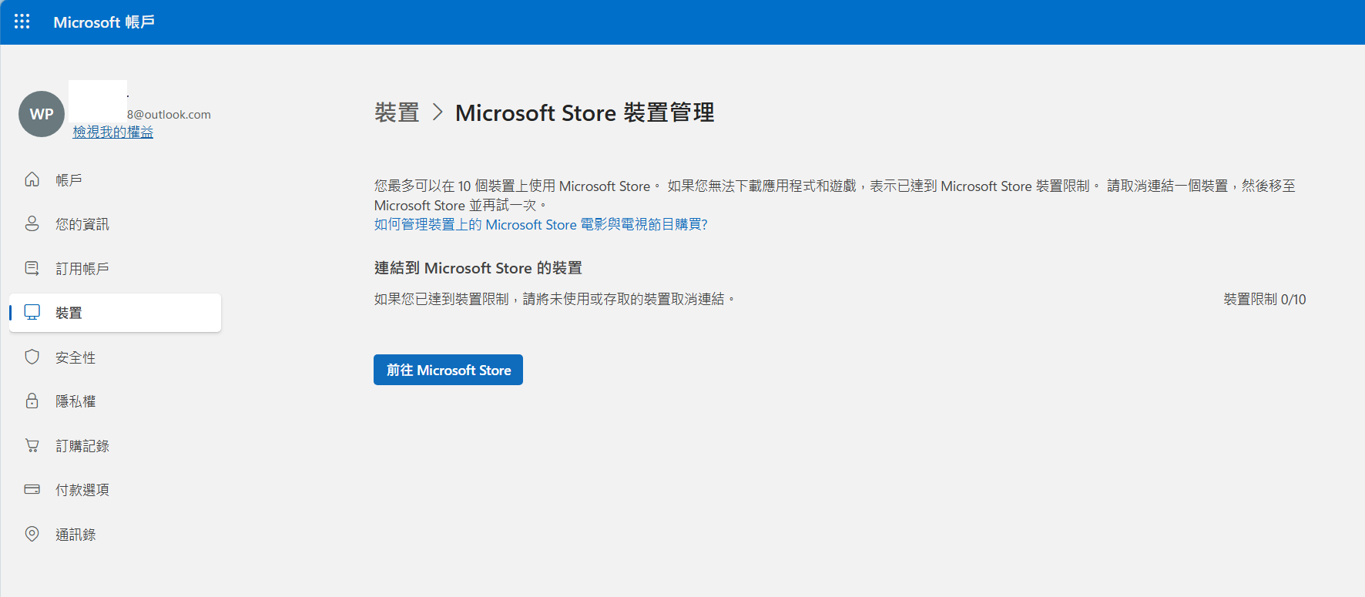Image resolution: width=1365 pixels, height=597 pixels.
Task: View 訂購記錄 order history
Action: click(x=115, y=445)
